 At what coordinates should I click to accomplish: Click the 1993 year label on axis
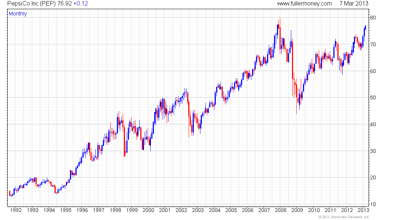pyautogui.click(x=33, y=210)
